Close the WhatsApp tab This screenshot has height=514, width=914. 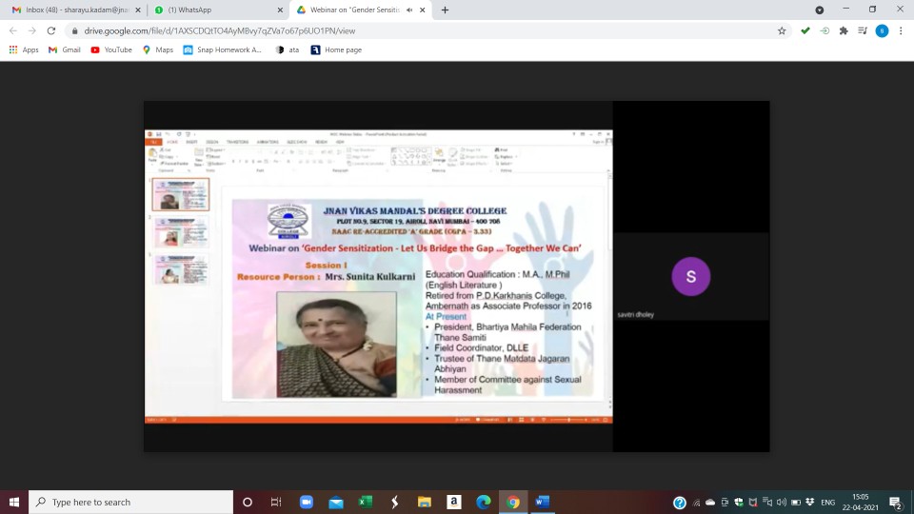pos(280,10)
